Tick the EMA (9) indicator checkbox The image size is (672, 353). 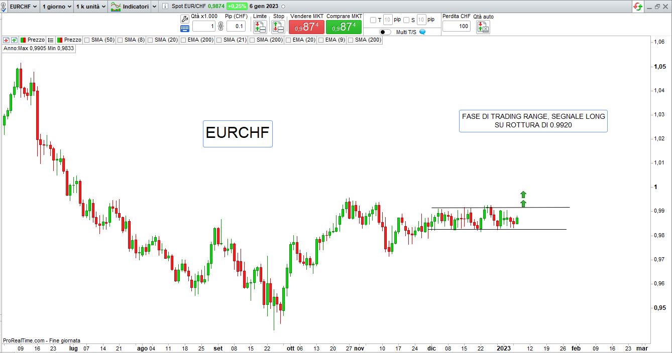click(x=321, y=40)
